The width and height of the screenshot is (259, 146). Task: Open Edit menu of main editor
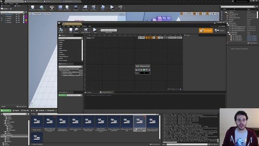click(6, 4)
